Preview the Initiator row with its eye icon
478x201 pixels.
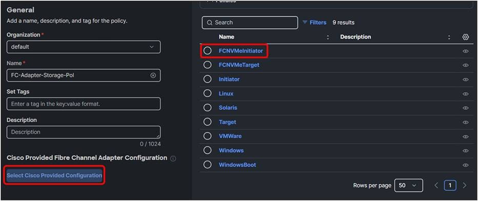[466, 79]
